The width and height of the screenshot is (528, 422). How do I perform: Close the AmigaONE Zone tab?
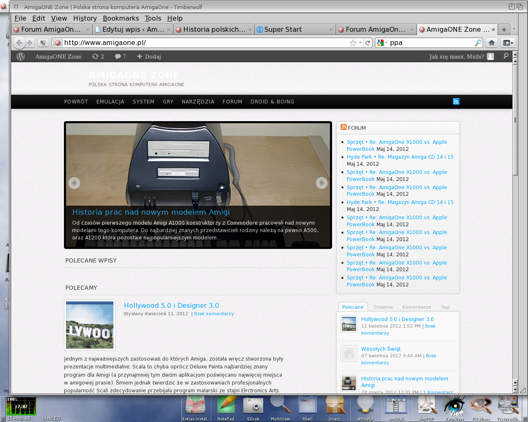[493, 30]
